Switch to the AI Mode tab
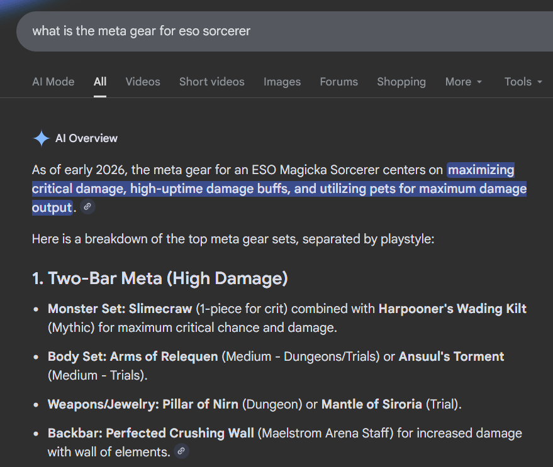Screen dimensions: 553x467 tap(53, 82)
